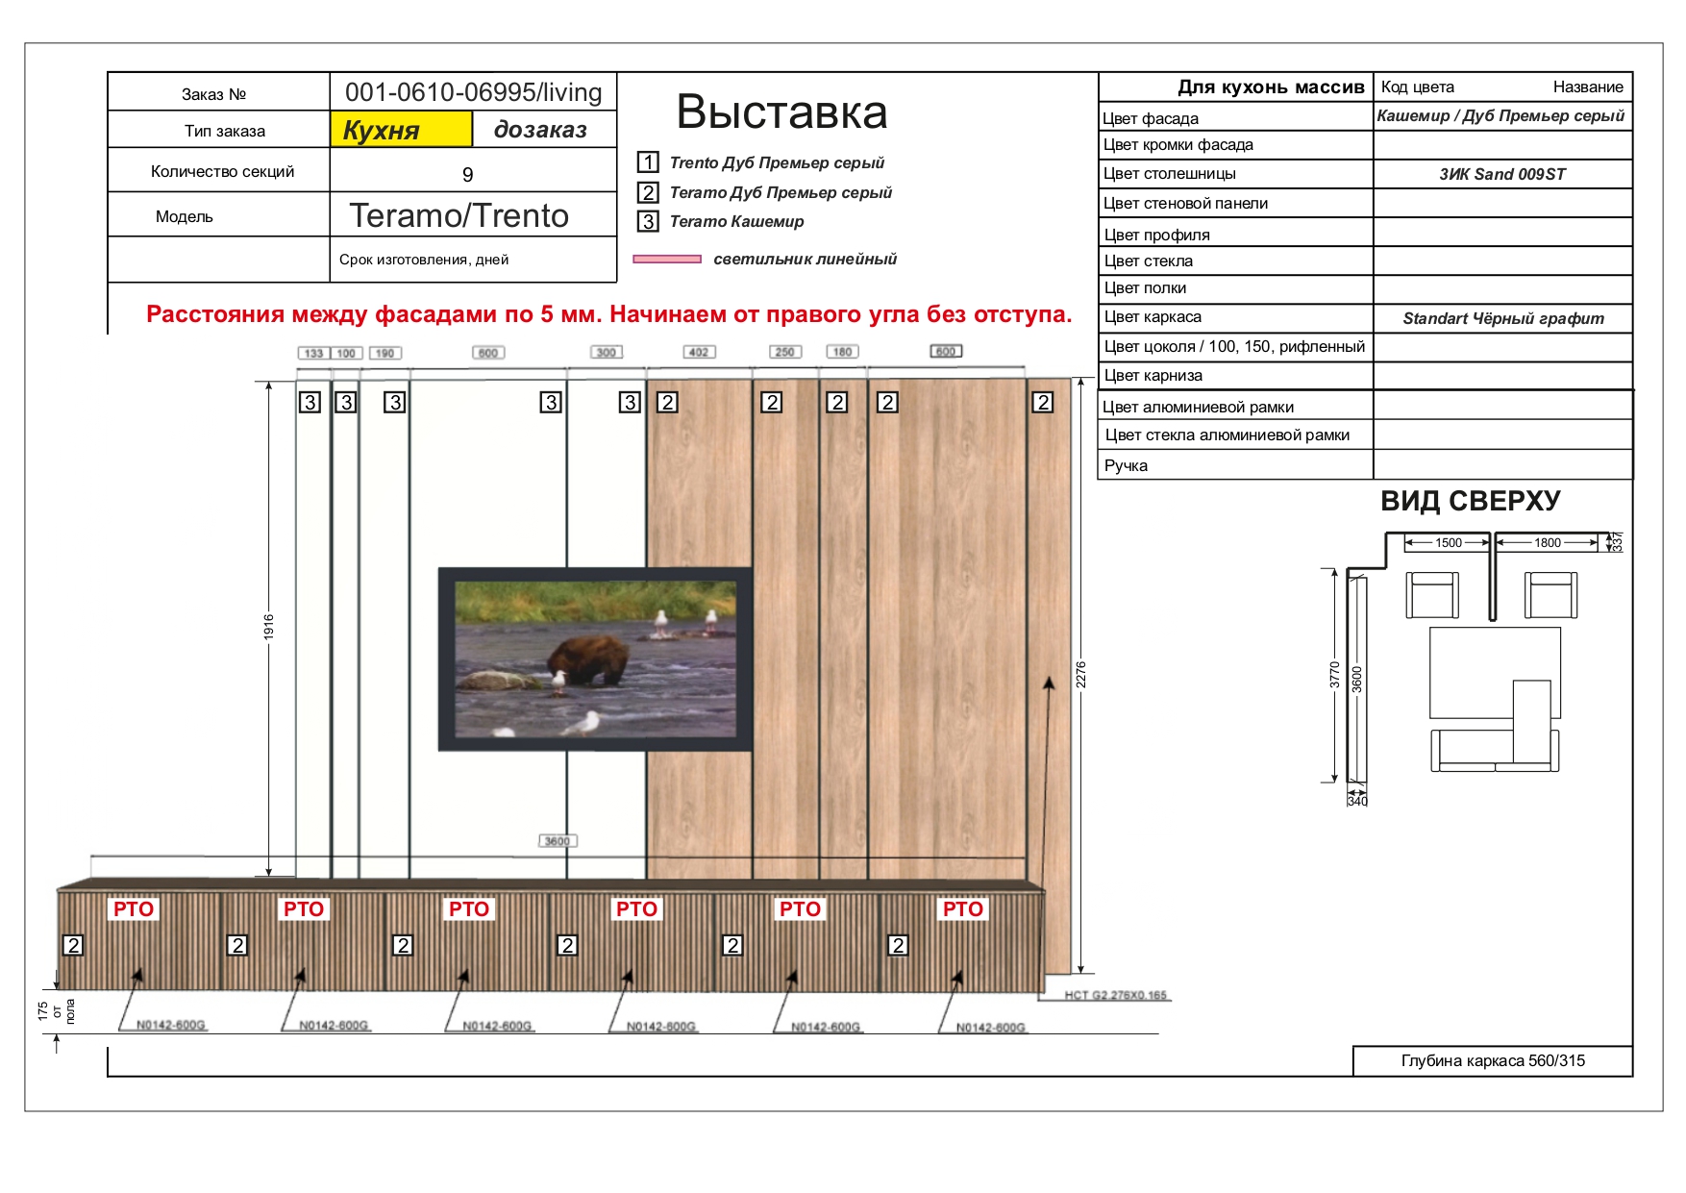Select the yellow Кухня cell

pos(401,130)
